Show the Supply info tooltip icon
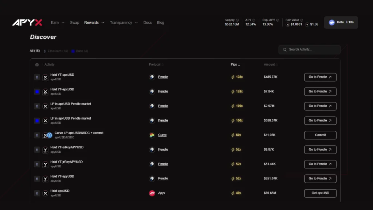The height and width of the screenshot is (210, 373). 237,20
